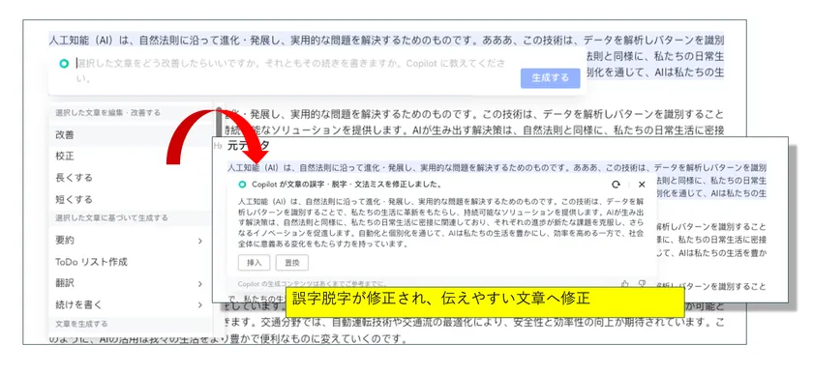Click the menu panel vertical scrollbar
This screenshot has width=813, height=373.
tap(219, 116)
